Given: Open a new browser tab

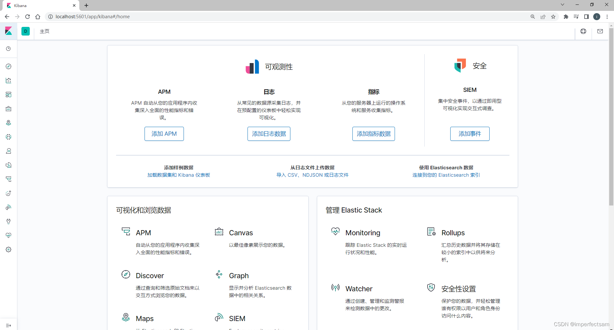Looking at the screenshot, I should (86, 5).
